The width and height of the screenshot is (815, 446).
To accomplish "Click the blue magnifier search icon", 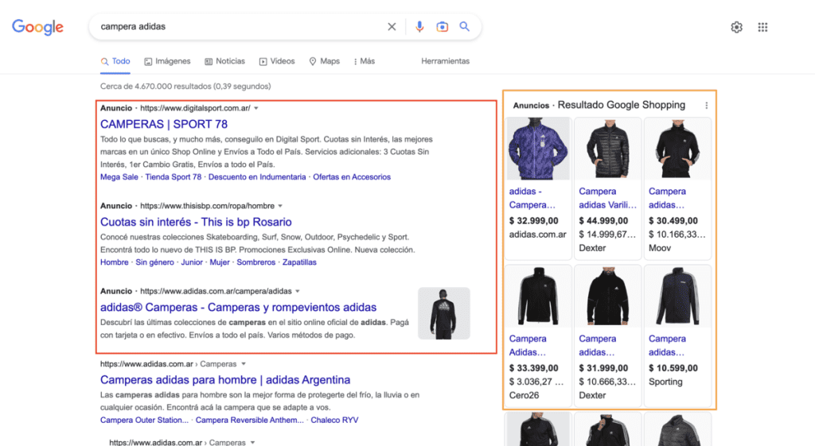I will pos(464,26).
